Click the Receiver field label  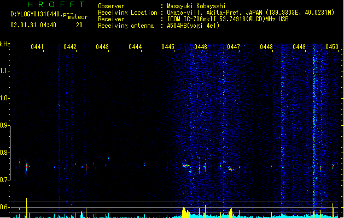coord(111,19)
